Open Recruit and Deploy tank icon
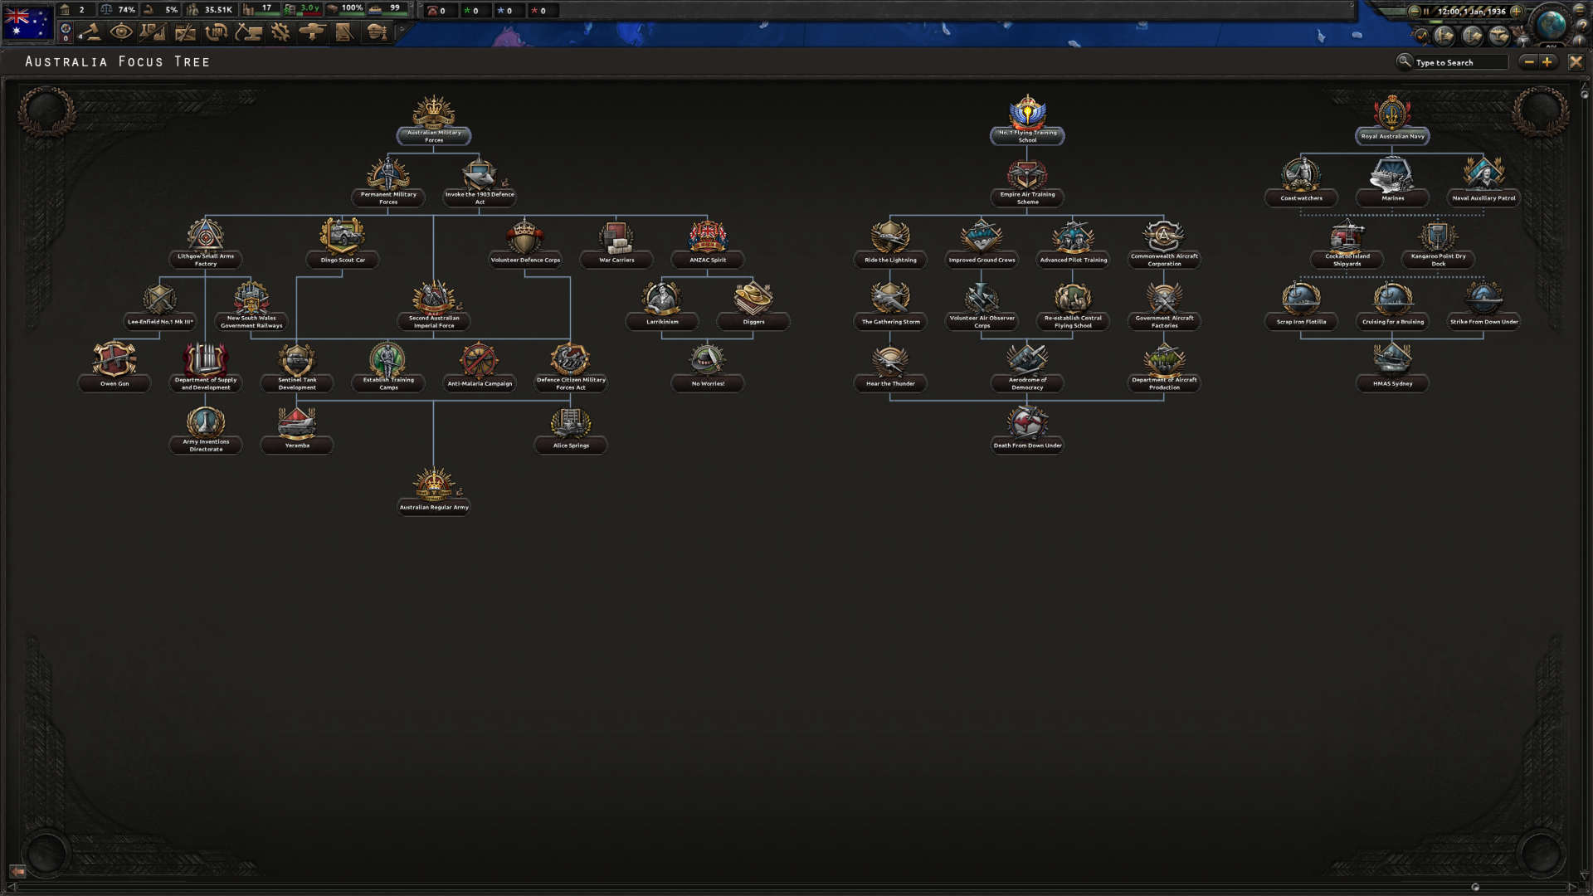This screenshot has width=1593, height=896. (312, 32)
